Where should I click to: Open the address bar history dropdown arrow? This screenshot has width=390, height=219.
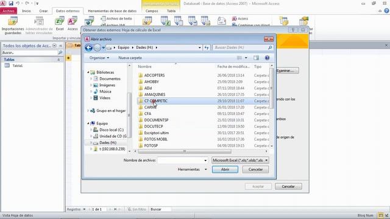tap(199, 47)
